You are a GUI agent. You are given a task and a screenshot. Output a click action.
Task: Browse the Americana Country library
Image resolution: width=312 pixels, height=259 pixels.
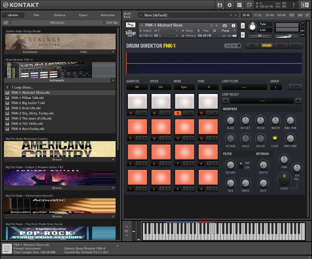point(57,160)
